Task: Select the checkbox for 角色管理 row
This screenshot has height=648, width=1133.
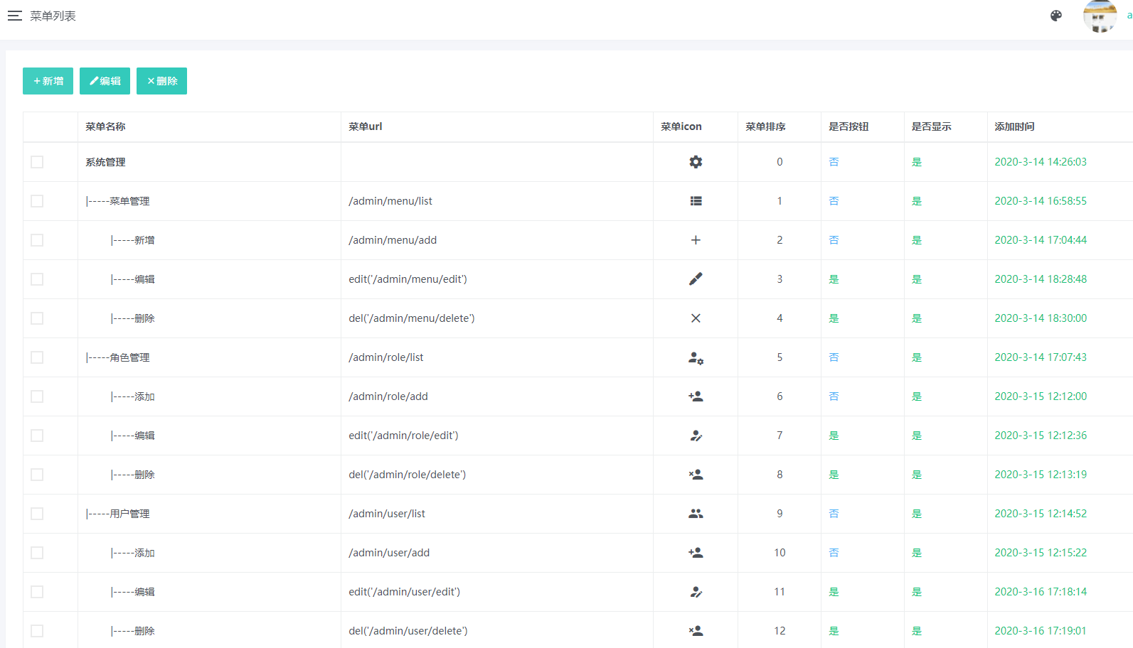Action: 37,357
